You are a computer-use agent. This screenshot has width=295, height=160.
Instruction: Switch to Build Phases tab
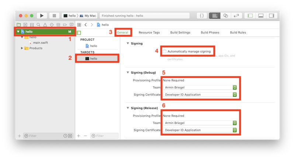(x=210, y=32)
